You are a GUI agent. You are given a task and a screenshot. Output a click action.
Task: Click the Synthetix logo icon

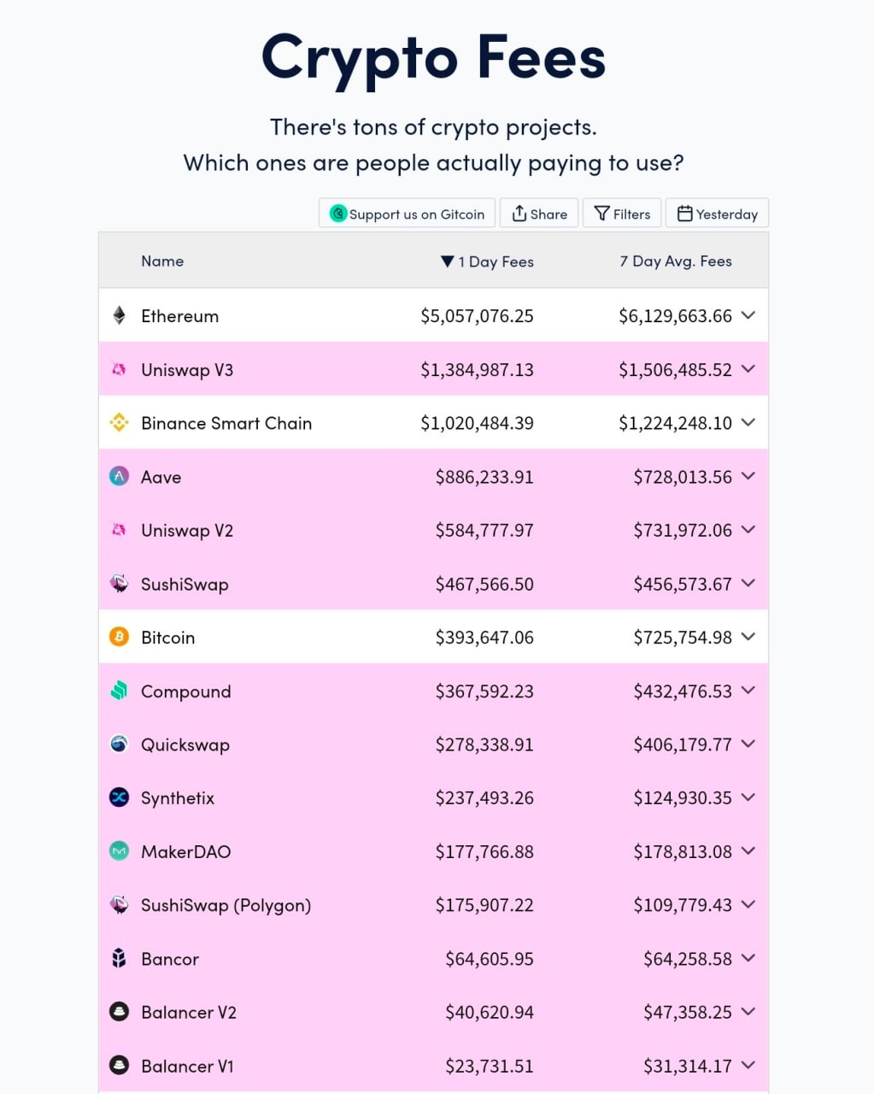(x=120, y=797)
